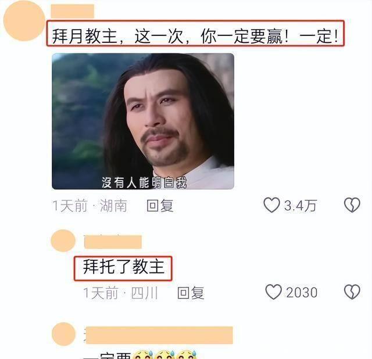Dislike the top comment using broken heart
372x359 pixels.
(x=352, y=205)
